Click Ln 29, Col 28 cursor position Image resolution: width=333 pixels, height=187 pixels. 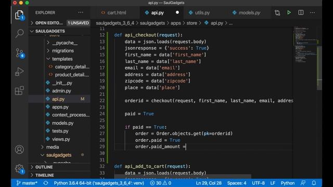tap(209, 183)
